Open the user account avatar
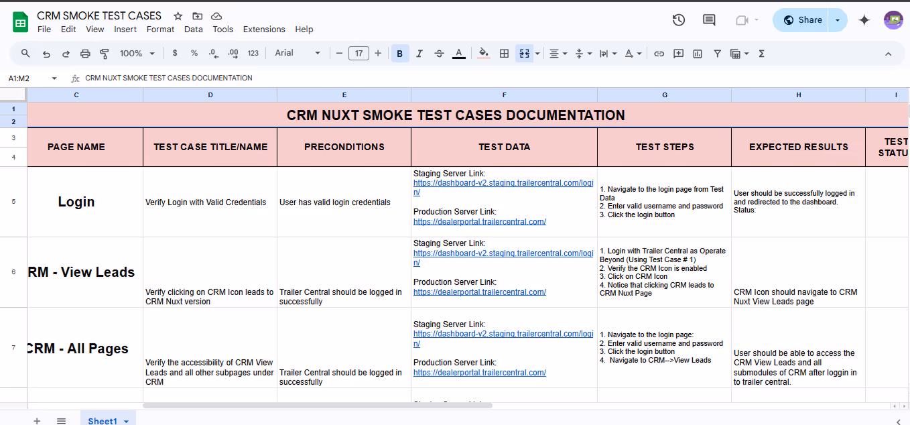910x425 pixels. tap(893, 20)
